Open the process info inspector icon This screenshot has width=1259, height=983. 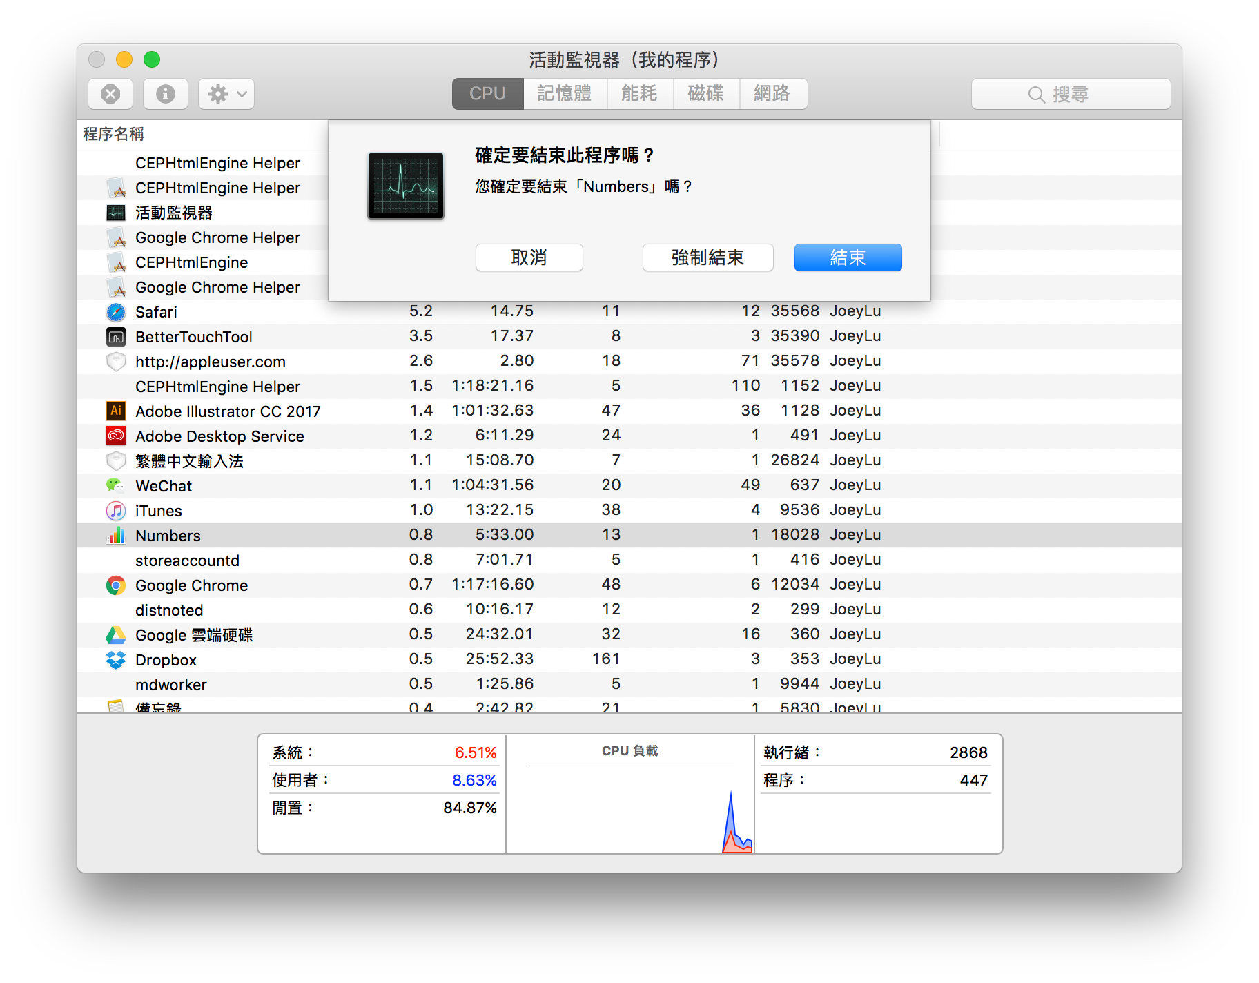166,94
